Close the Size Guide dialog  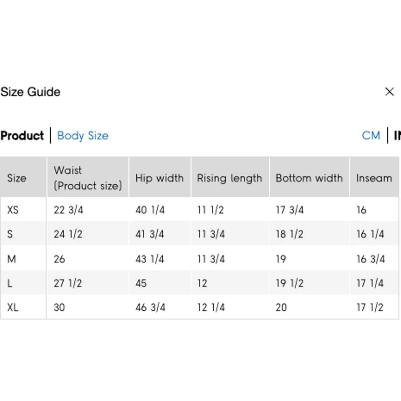(x=389, y=92)
